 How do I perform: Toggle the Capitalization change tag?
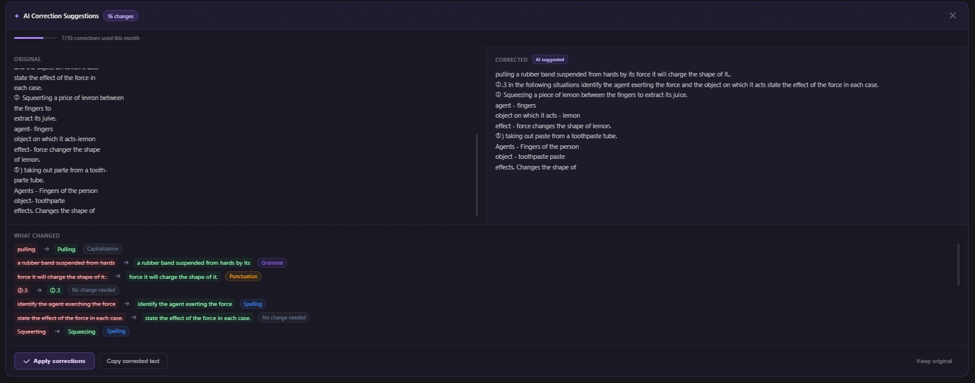(x=103, y=249)
